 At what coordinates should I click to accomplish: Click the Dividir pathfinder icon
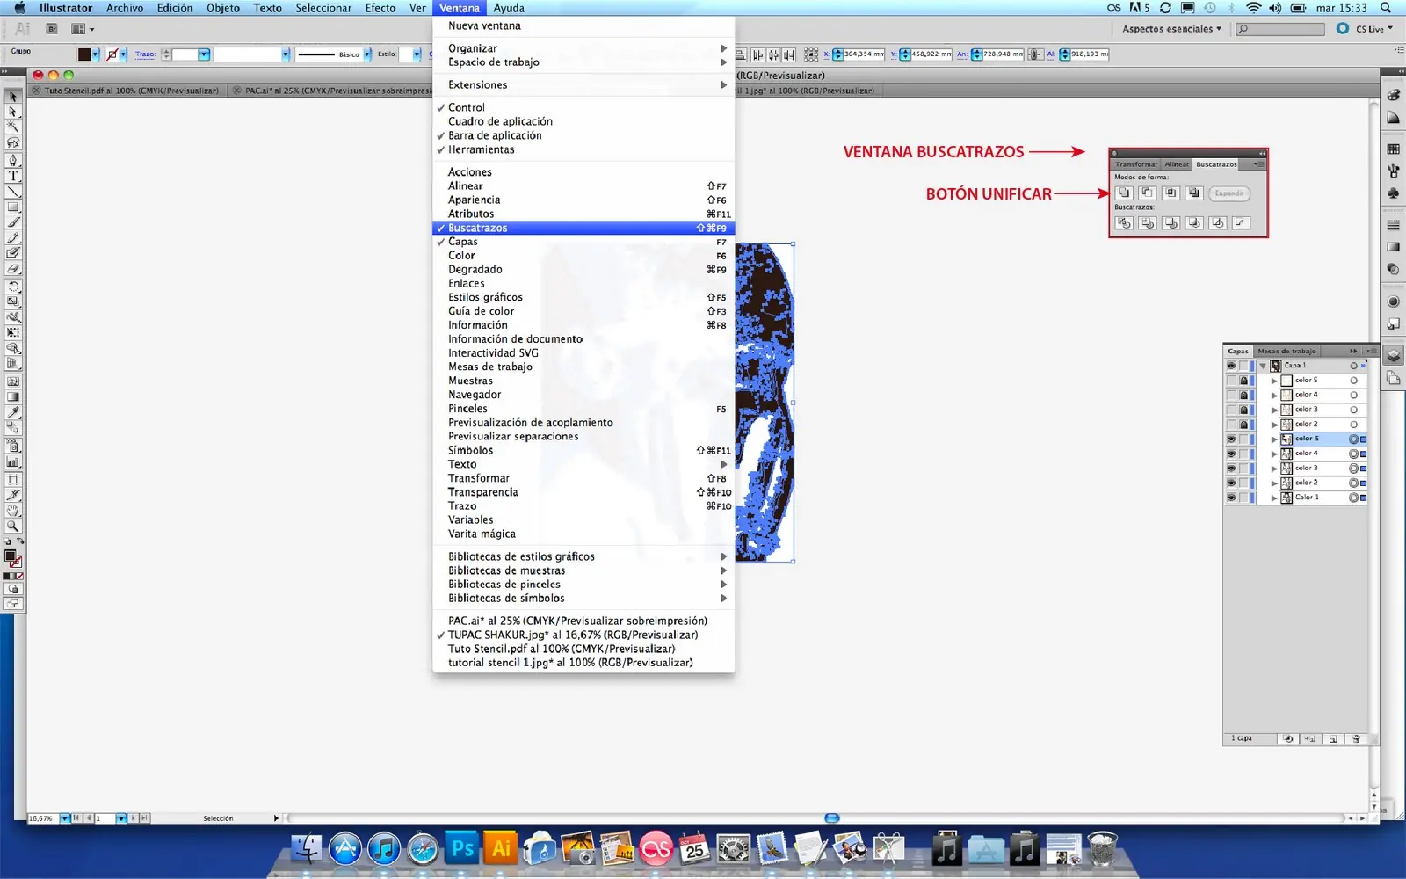click(1124, 222)
